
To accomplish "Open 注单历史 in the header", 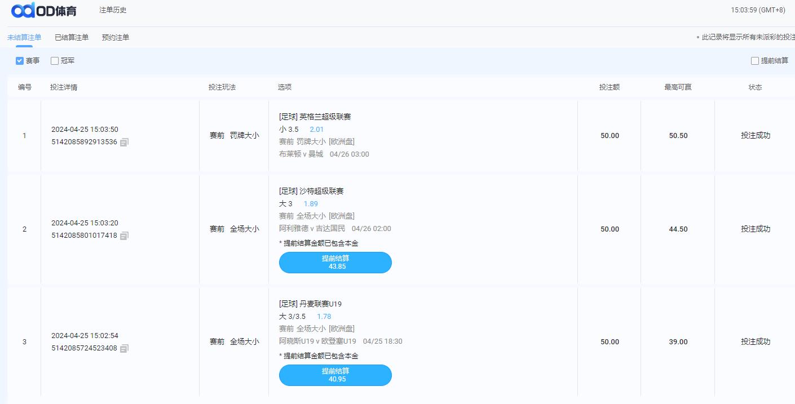I will (113, 10).
